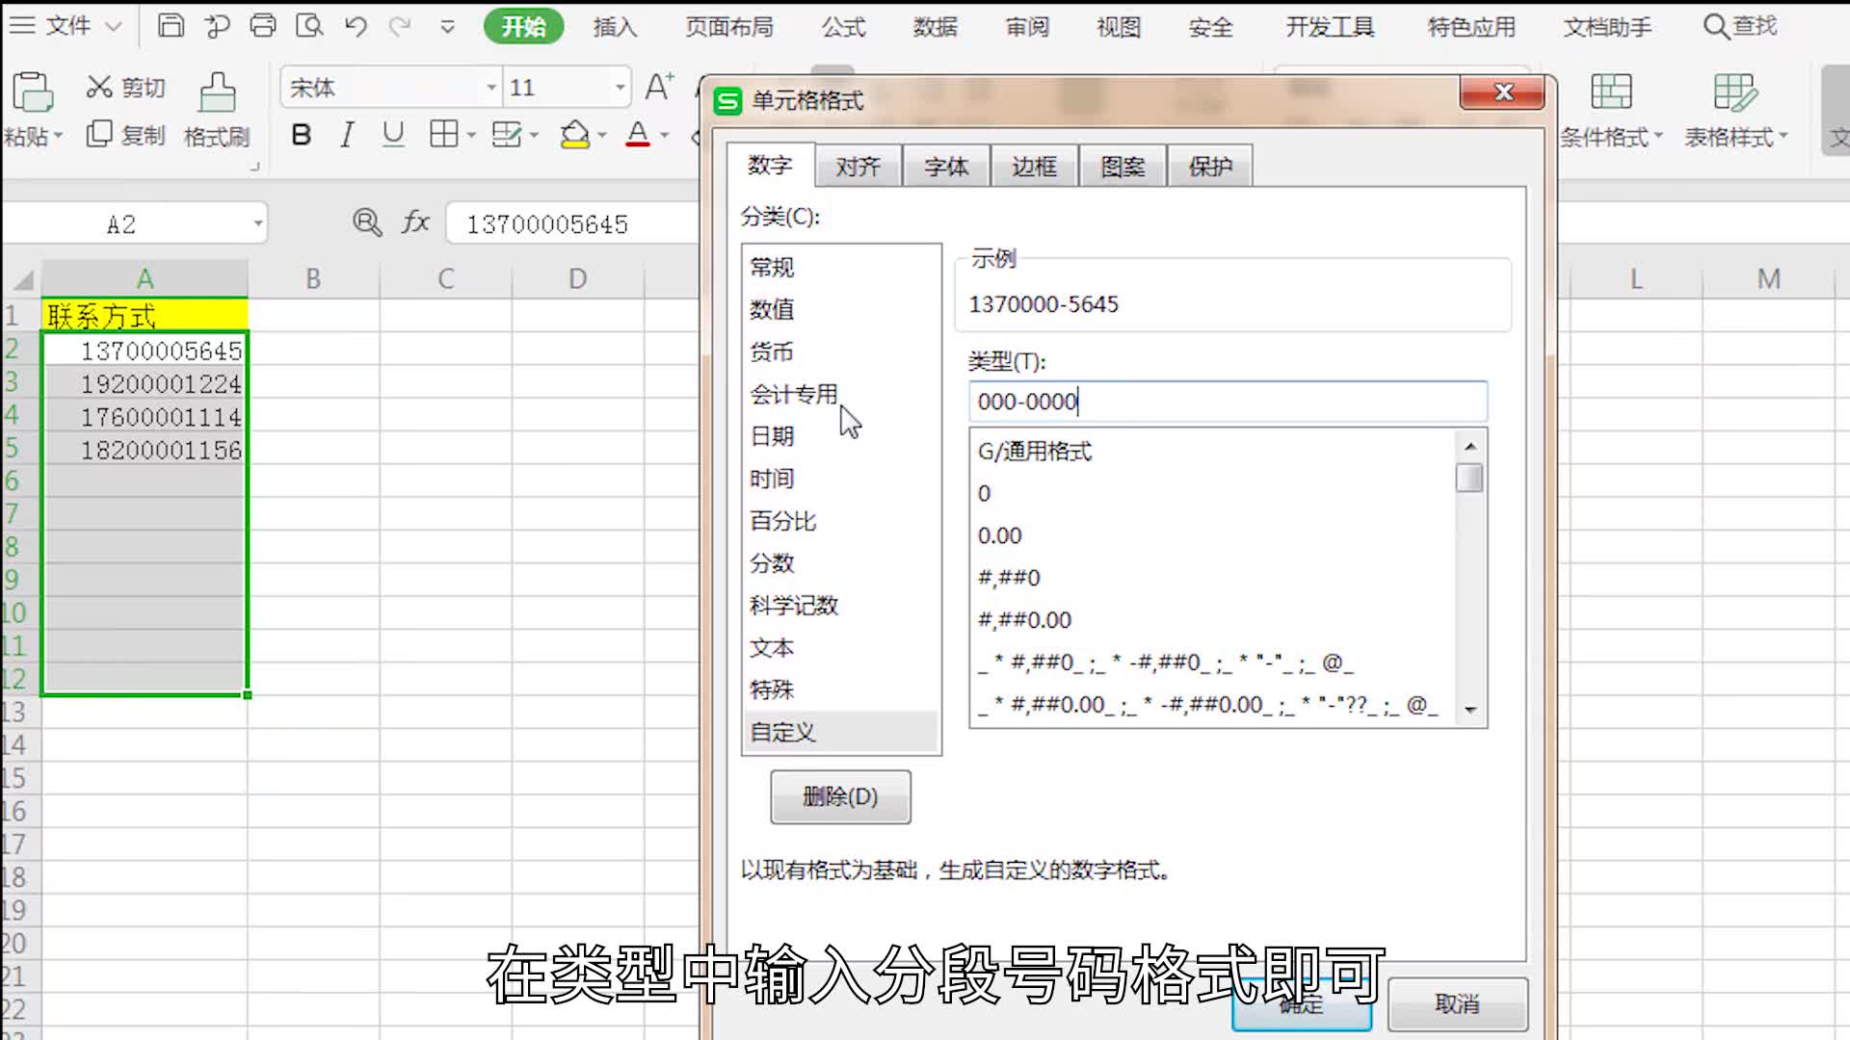Select column A header
The width and height of the screenshot is (1850, 1040).
pos(145,278)
